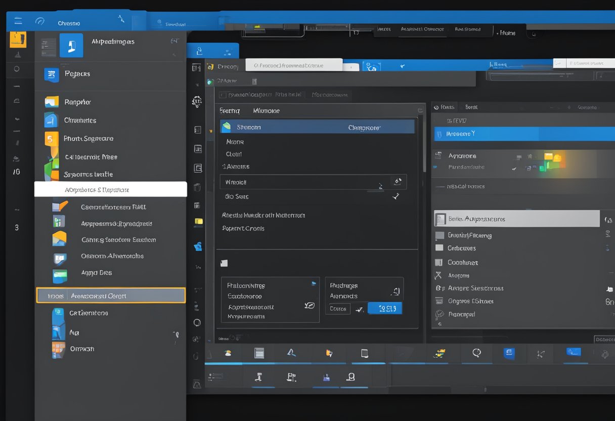Select the scissors icon in the right panel list

tap(437, 275)
